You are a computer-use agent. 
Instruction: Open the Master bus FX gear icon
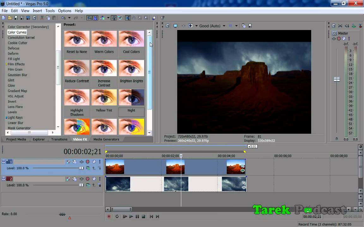tap(339, 39)
